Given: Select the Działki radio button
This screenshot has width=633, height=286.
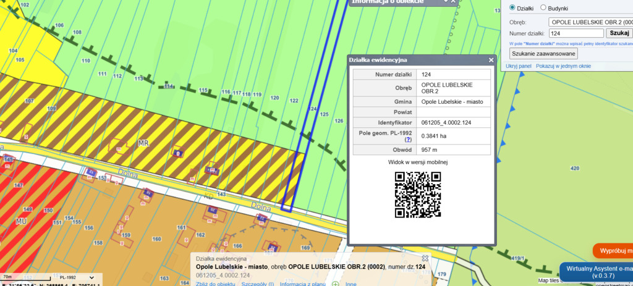Looking at the screenshot, I should coord(512,8).
